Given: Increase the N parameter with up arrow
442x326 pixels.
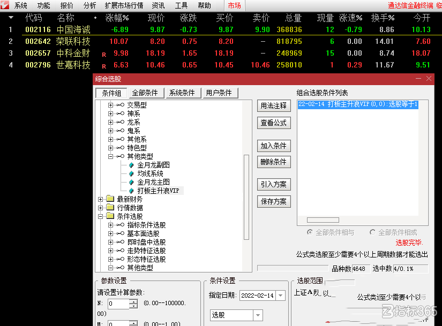Looking at the screenshot, I should pos(133,301).
